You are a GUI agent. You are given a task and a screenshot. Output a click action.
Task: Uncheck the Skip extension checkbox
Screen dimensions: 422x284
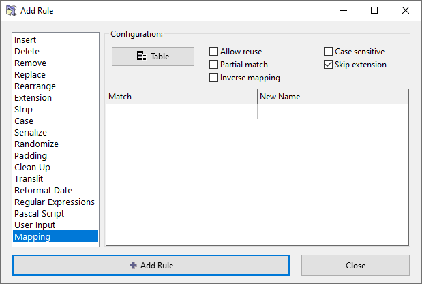click(x=329, y=65)
